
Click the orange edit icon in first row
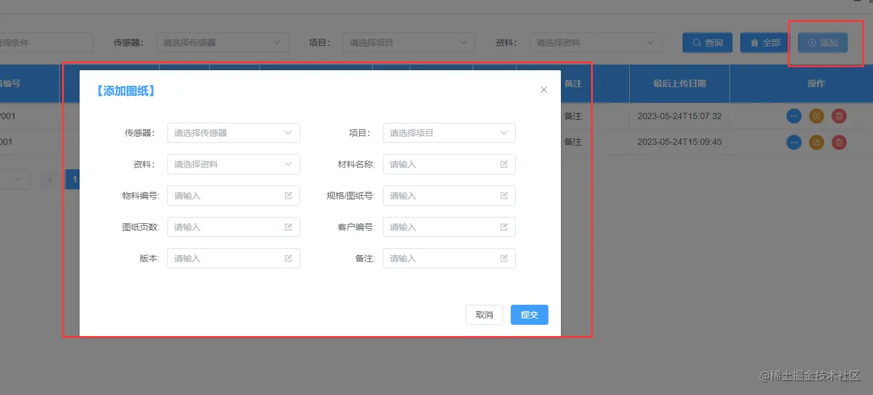[817, 116]
